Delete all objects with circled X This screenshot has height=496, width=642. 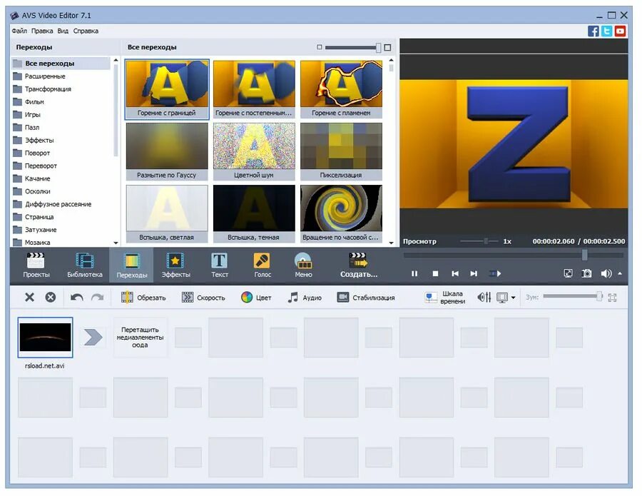click(x=51, y=298)
